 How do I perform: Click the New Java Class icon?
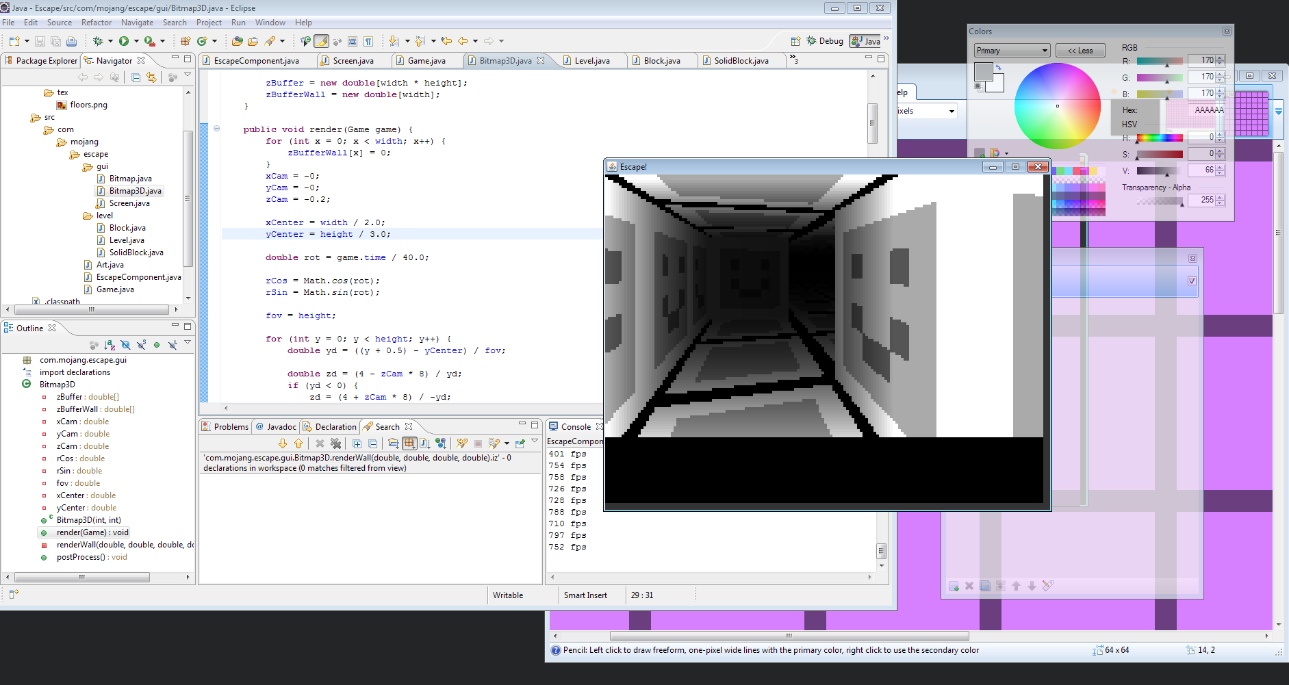(202, 41)
